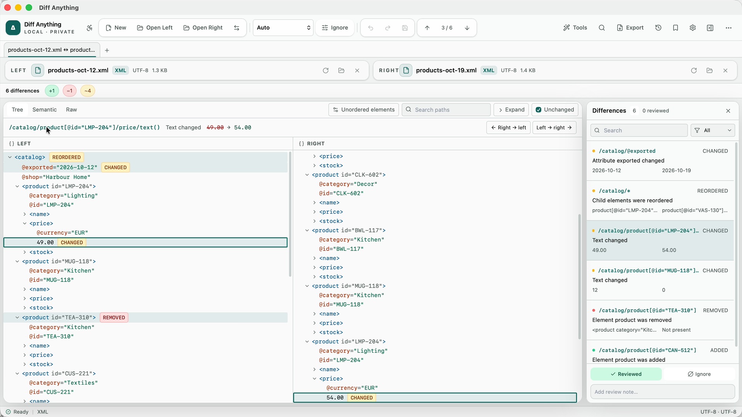Viewport: 742px width, 417px height.
Task: Reload the left file products-oct-12.xml
Action: pos(325,70)
